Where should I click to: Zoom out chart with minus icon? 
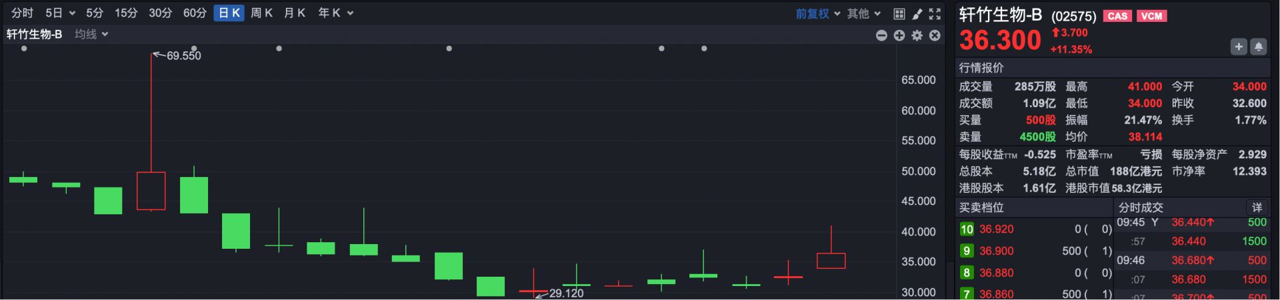click(x=881, y=35)
